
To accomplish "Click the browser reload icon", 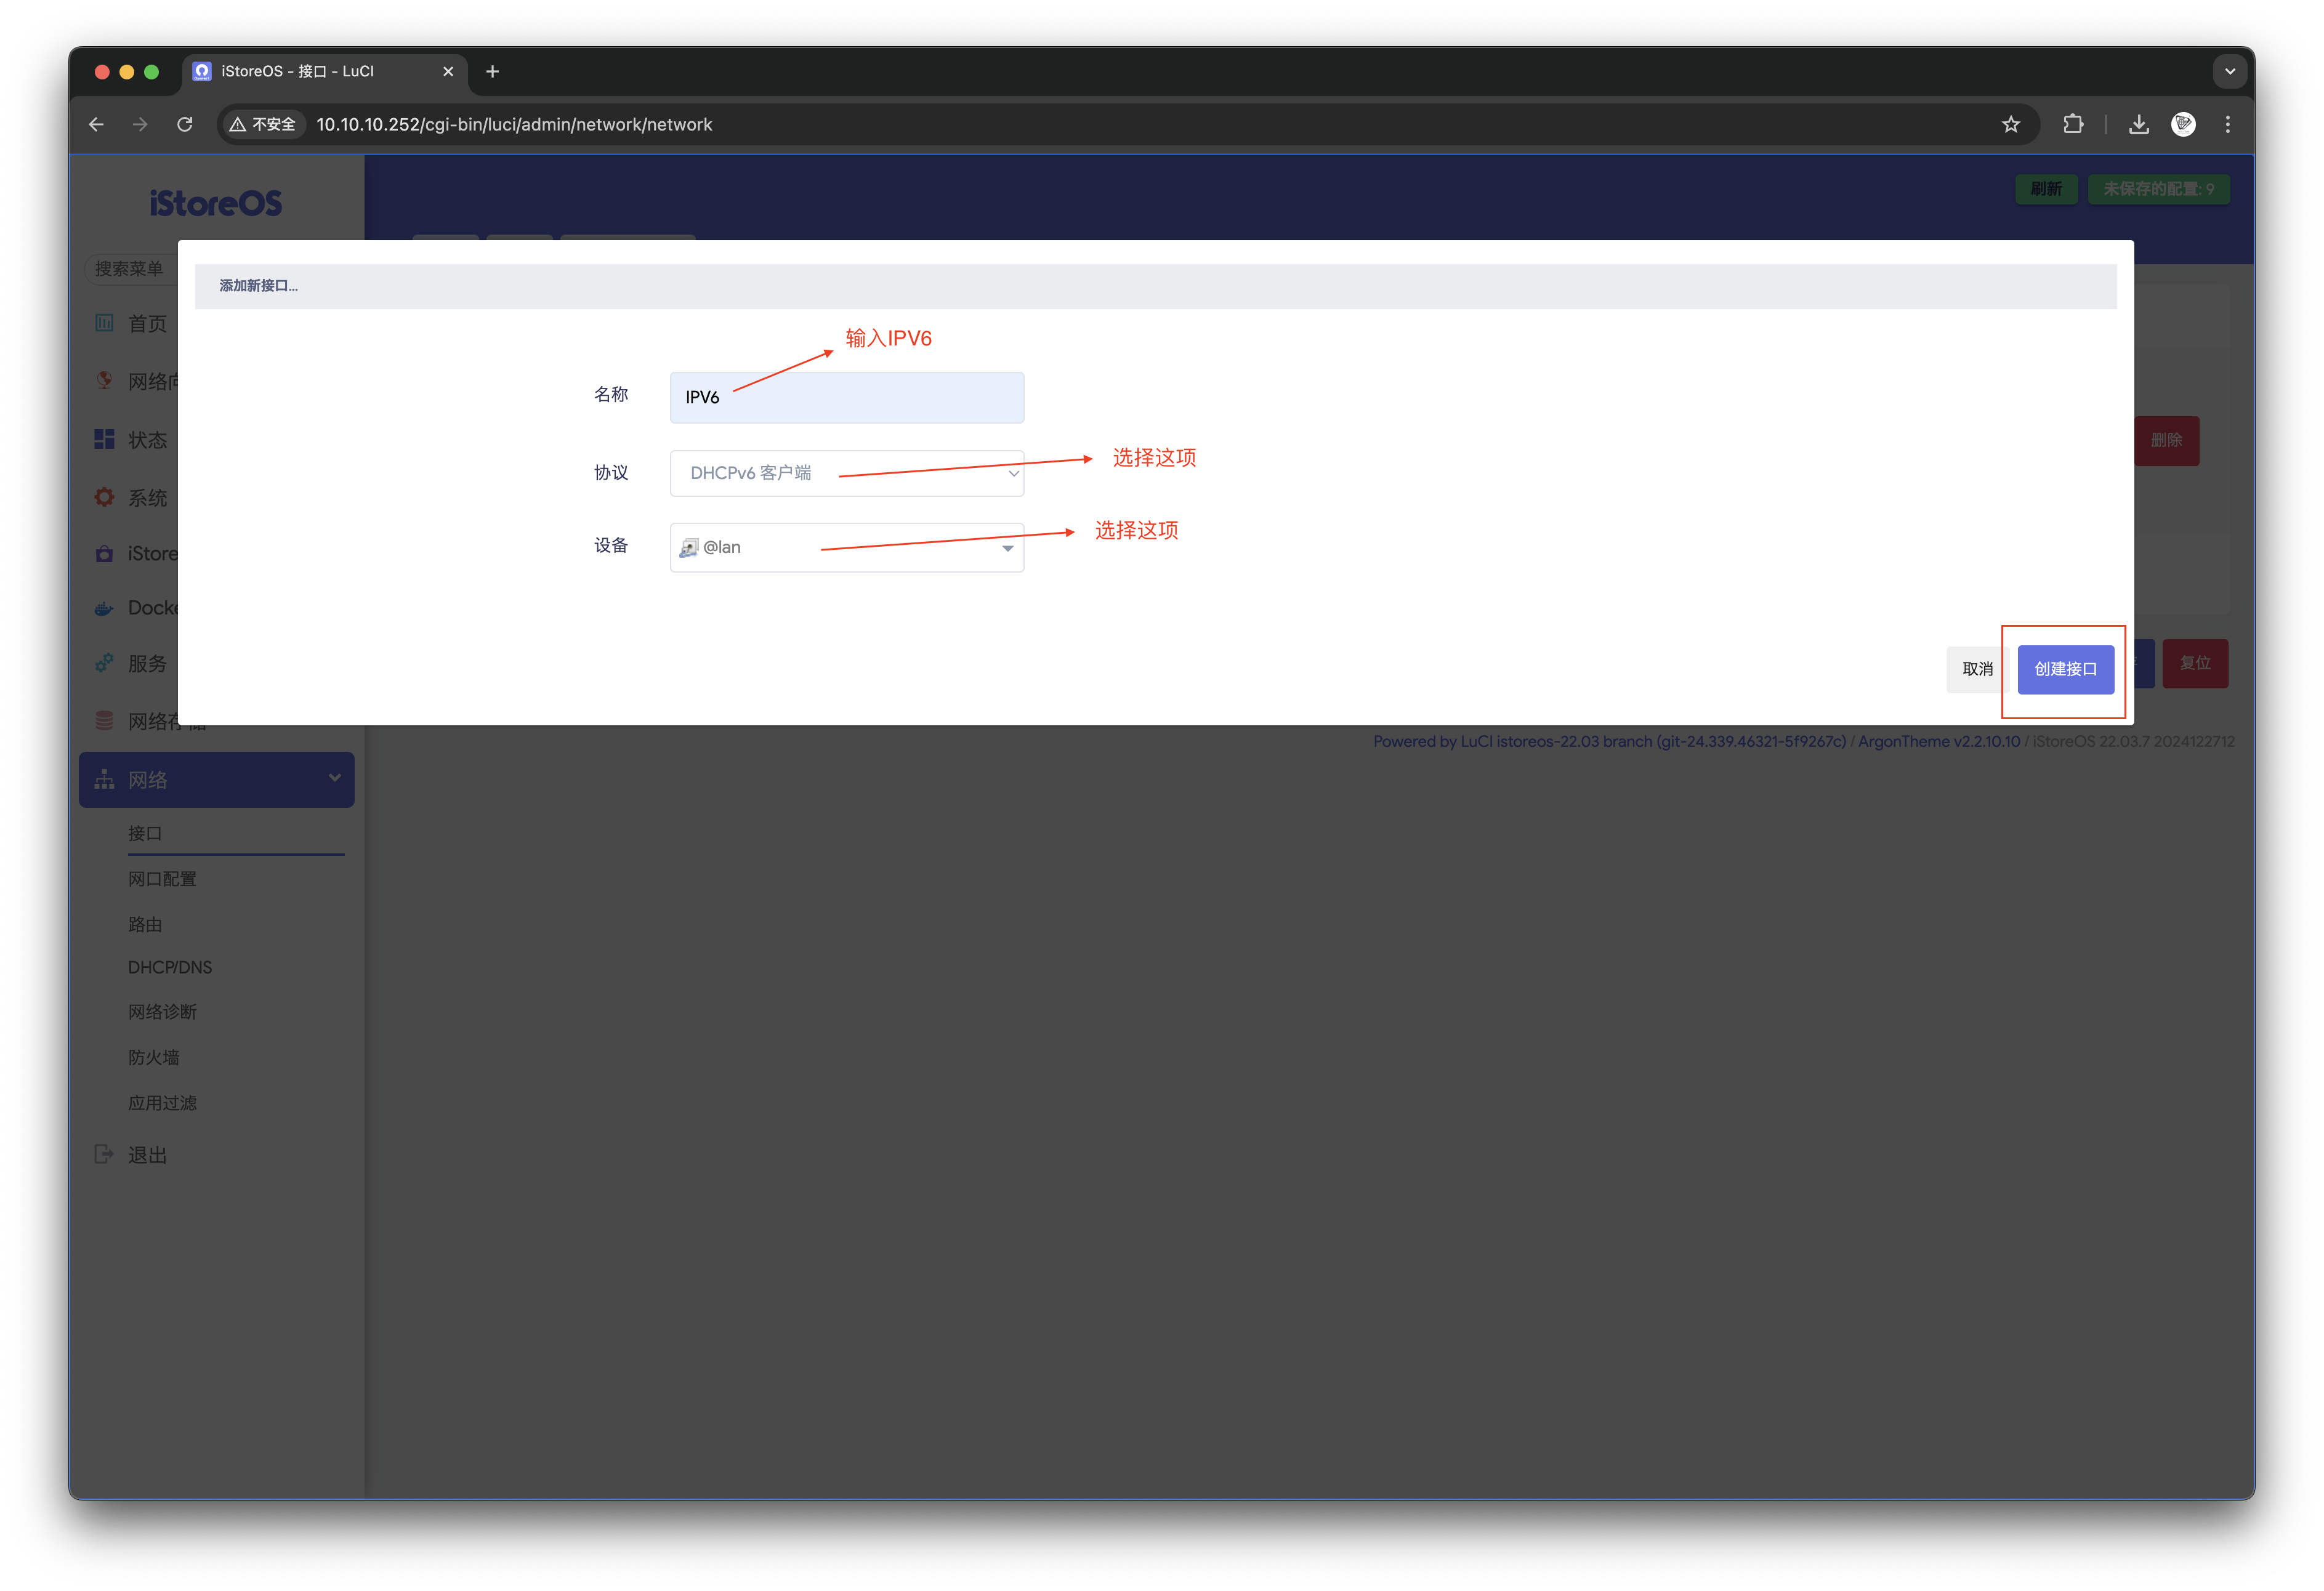I will point(185,124).
